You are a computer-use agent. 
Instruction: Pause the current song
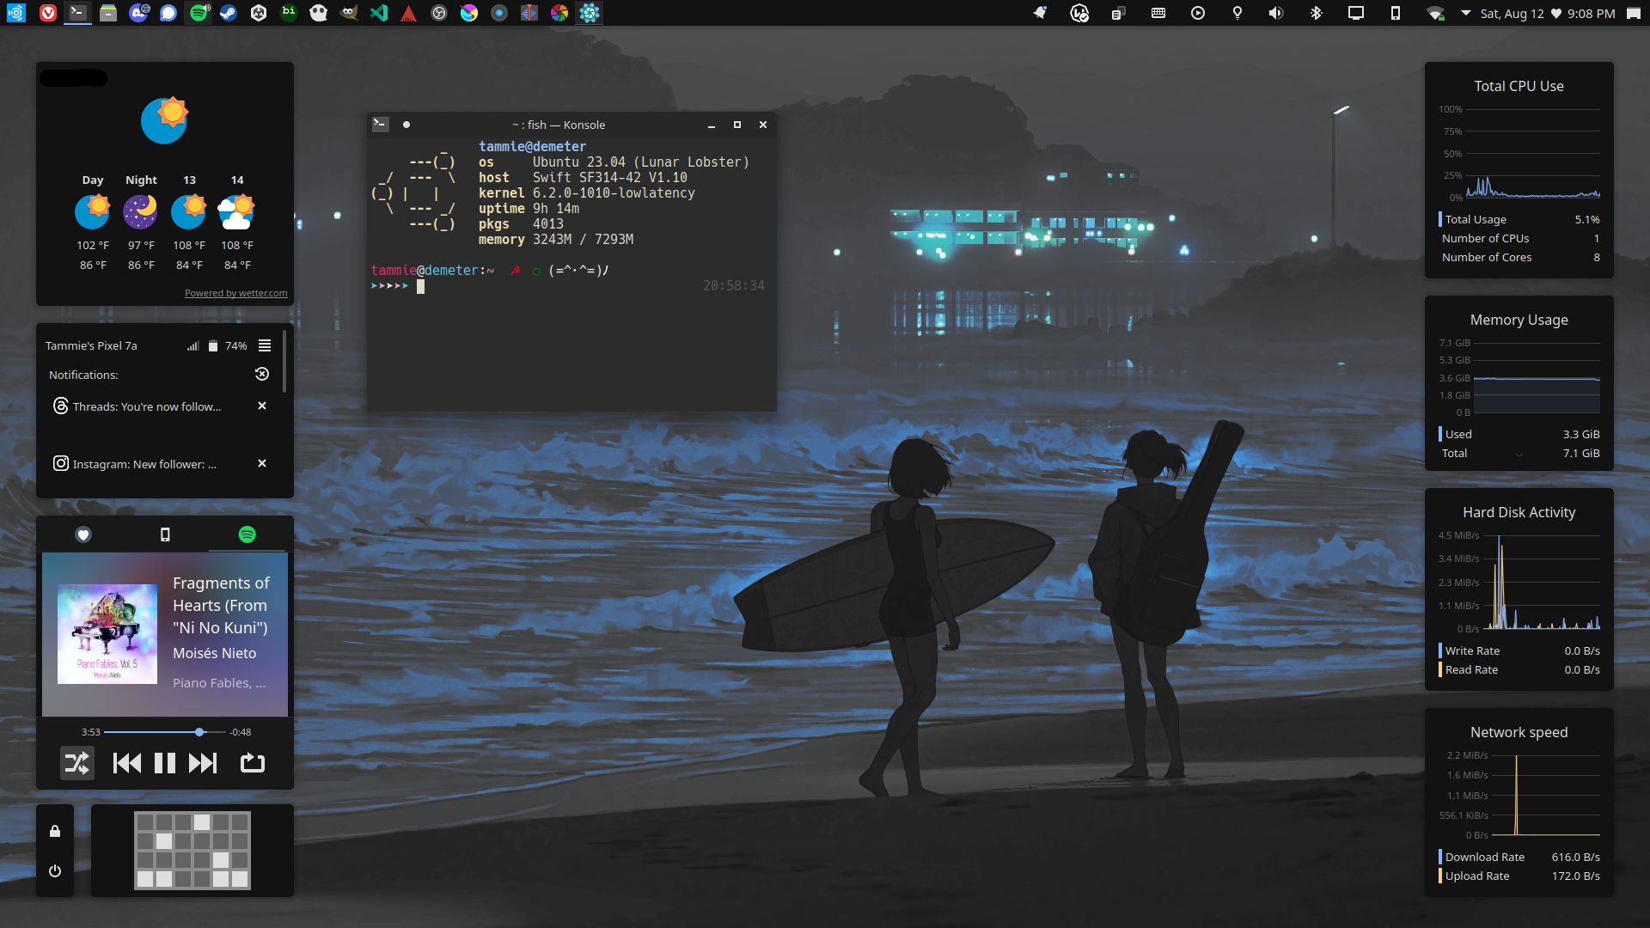coord(165,763)
